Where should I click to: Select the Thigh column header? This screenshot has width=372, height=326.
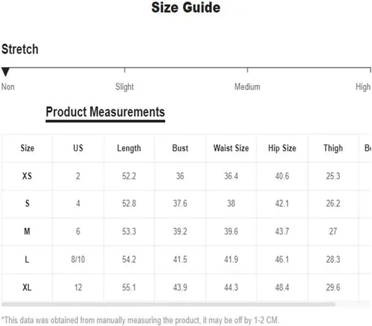[333, 148]
